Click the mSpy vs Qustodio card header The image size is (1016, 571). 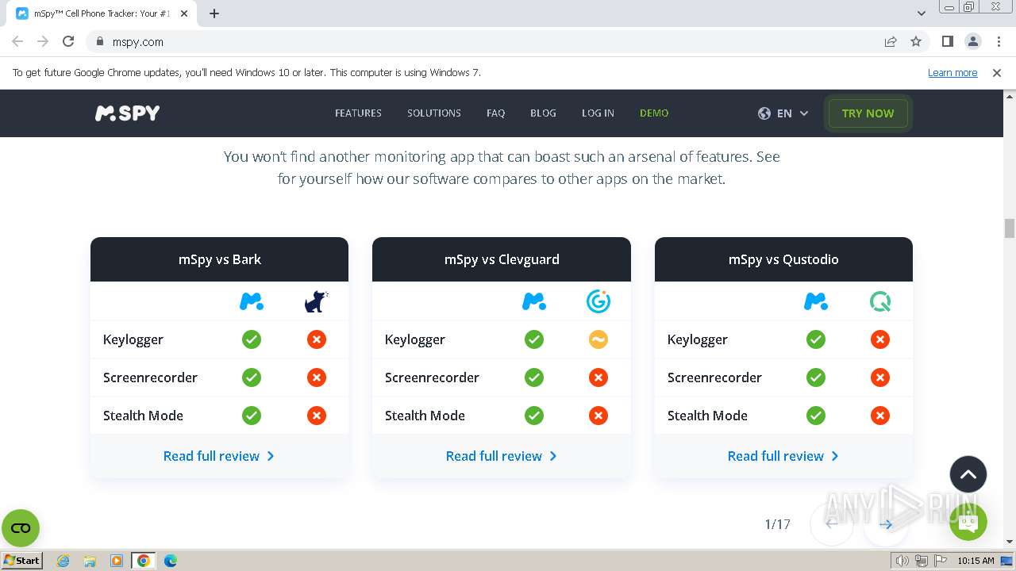(x=783, y=259)
